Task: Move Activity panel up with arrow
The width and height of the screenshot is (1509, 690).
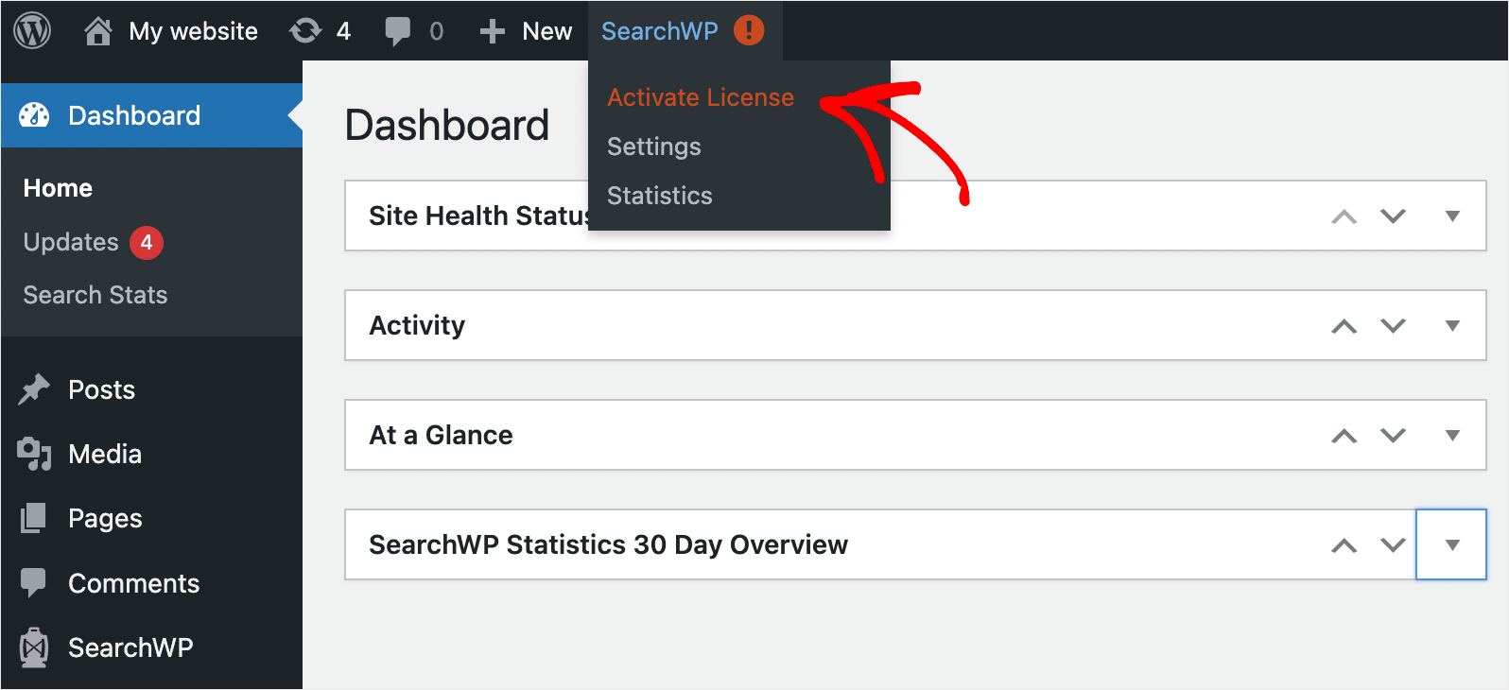Action: tap(1344, 326)
